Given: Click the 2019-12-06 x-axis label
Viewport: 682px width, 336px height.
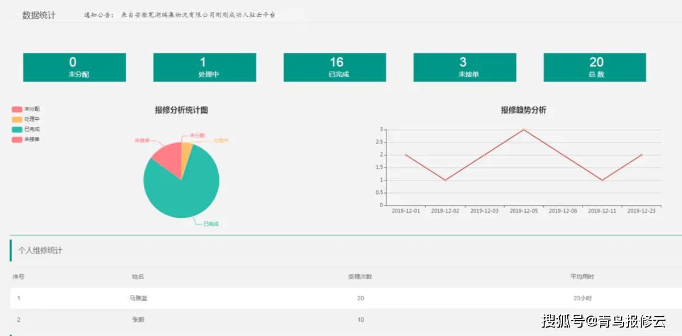Looking at the screenshot, I should pyautogui.click(x=563, y=211).
